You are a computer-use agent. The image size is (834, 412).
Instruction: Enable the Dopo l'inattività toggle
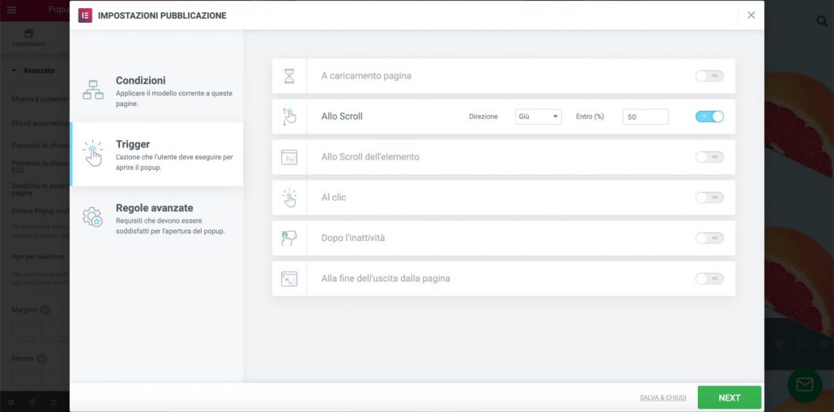pos(709,238)
